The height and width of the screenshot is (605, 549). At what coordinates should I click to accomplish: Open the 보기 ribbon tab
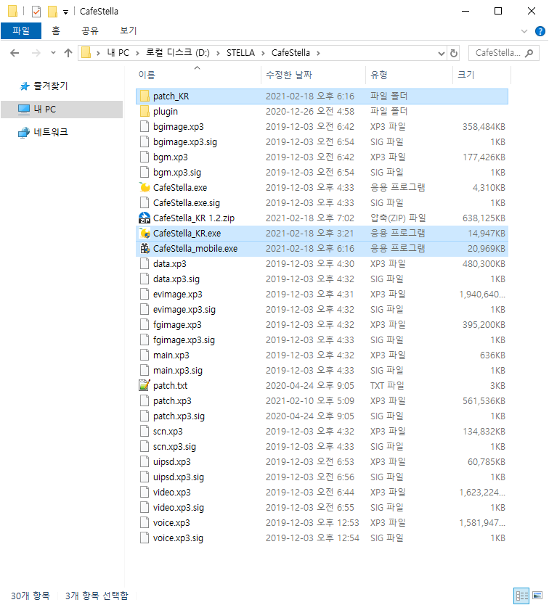coord(129,31)
